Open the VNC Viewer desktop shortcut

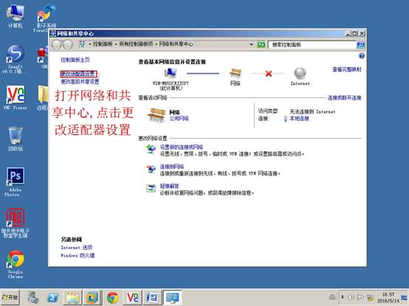click(15, 97)
